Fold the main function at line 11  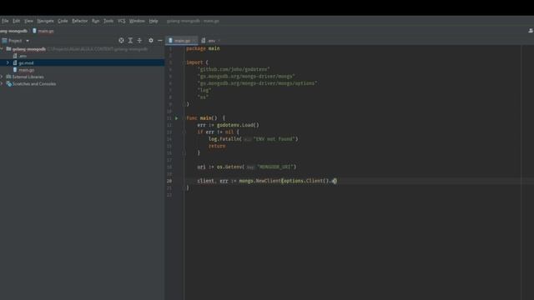pos(184,118)
